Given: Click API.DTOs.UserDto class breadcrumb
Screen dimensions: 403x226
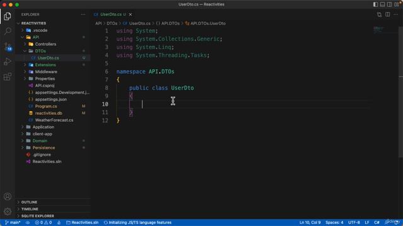Looking at the screenshot, I should tap(205, 23).
